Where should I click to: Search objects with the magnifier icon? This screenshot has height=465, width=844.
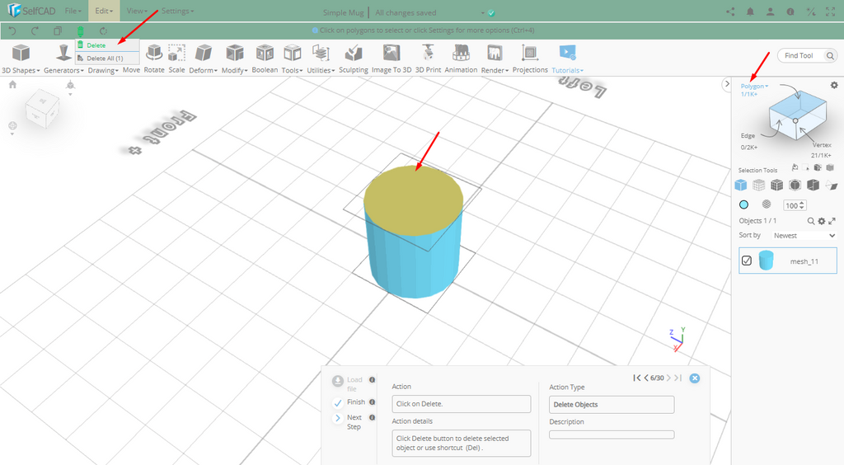tap(811, 221)
